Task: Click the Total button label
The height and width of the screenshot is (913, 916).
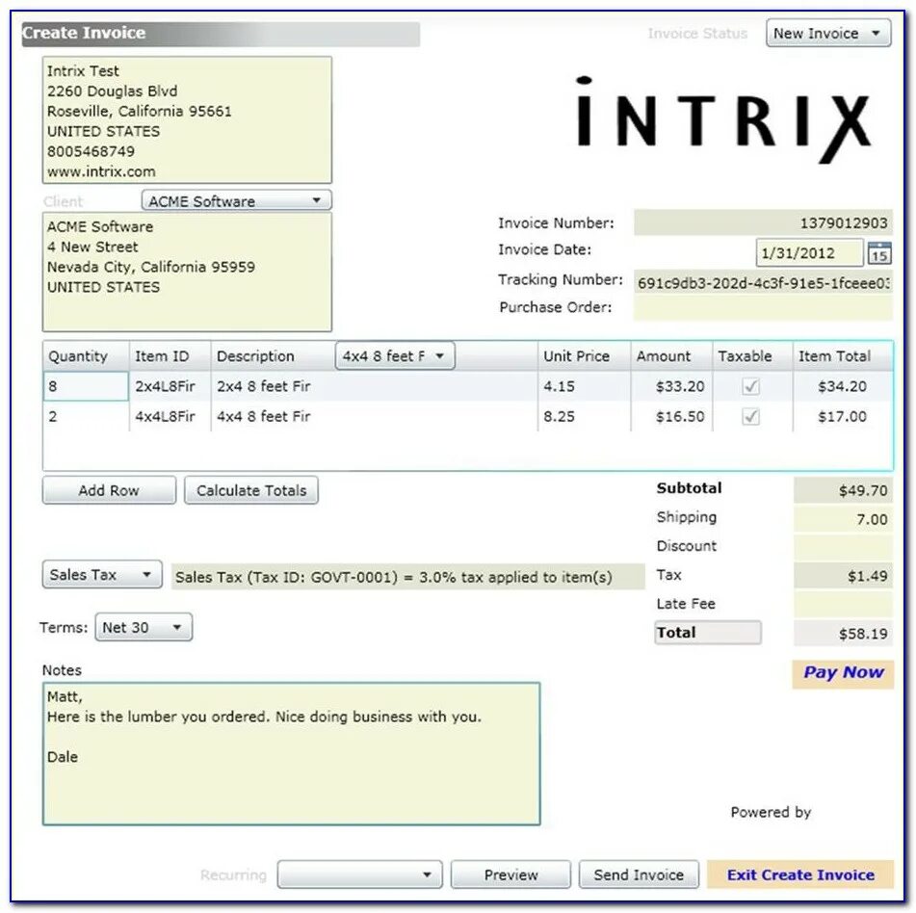Action: pyautogui.click(x=708, y=633)
